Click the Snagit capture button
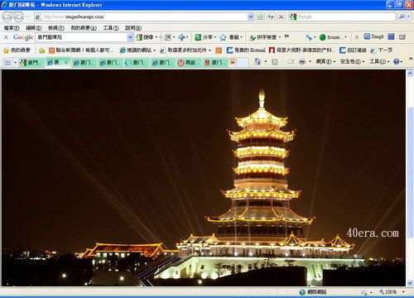414x298 pixels. pos(374,36)
